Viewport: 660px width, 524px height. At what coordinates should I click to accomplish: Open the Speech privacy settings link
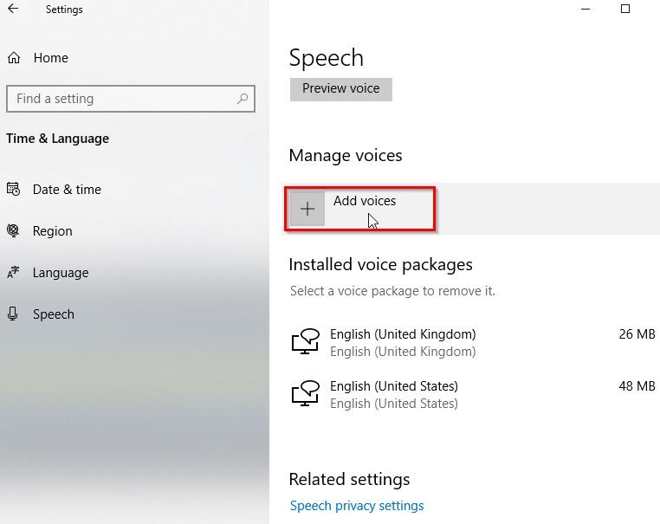(x=357, y=506)
